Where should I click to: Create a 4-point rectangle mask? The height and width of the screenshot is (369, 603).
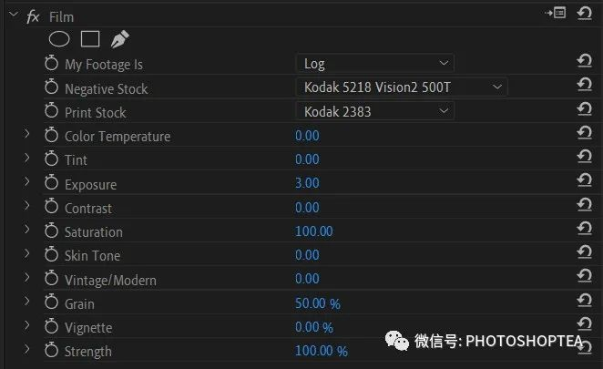pos(90,39)
